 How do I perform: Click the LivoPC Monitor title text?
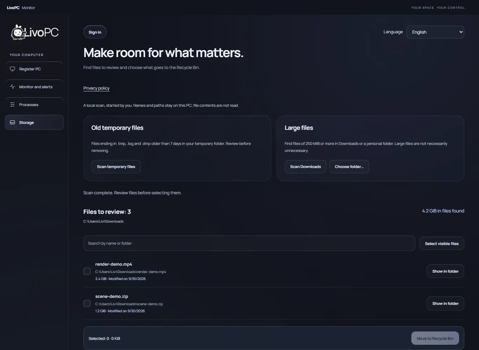[21, 8]
